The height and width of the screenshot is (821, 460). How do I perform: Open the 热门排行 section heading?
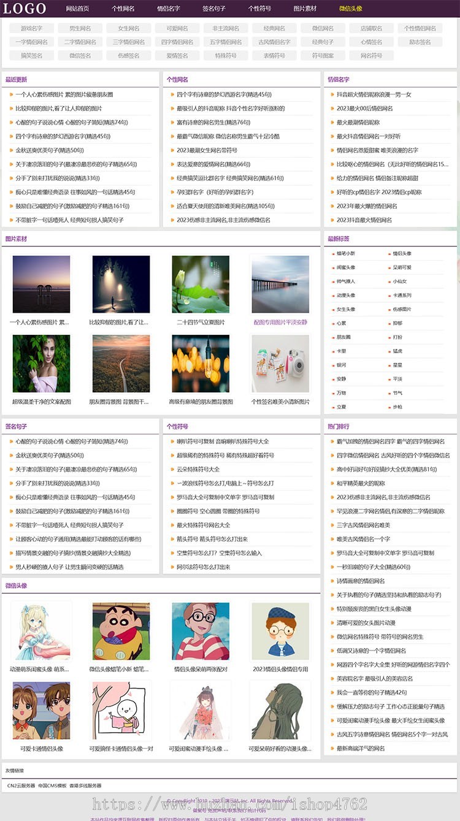click(x=339, y=426)
